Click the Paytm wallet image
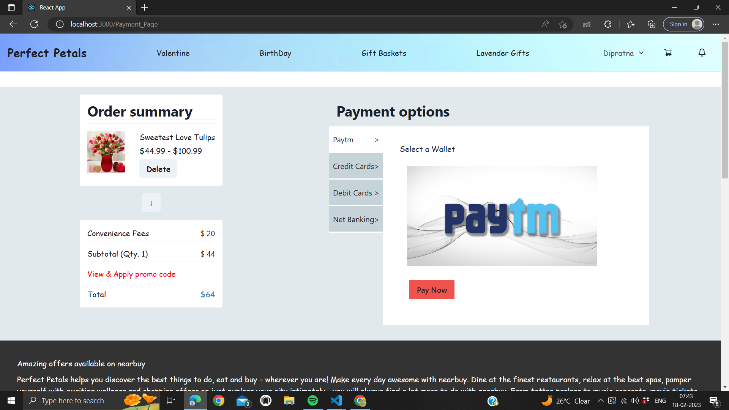This screenshot has width=729, height=410. tap(502, 216)
